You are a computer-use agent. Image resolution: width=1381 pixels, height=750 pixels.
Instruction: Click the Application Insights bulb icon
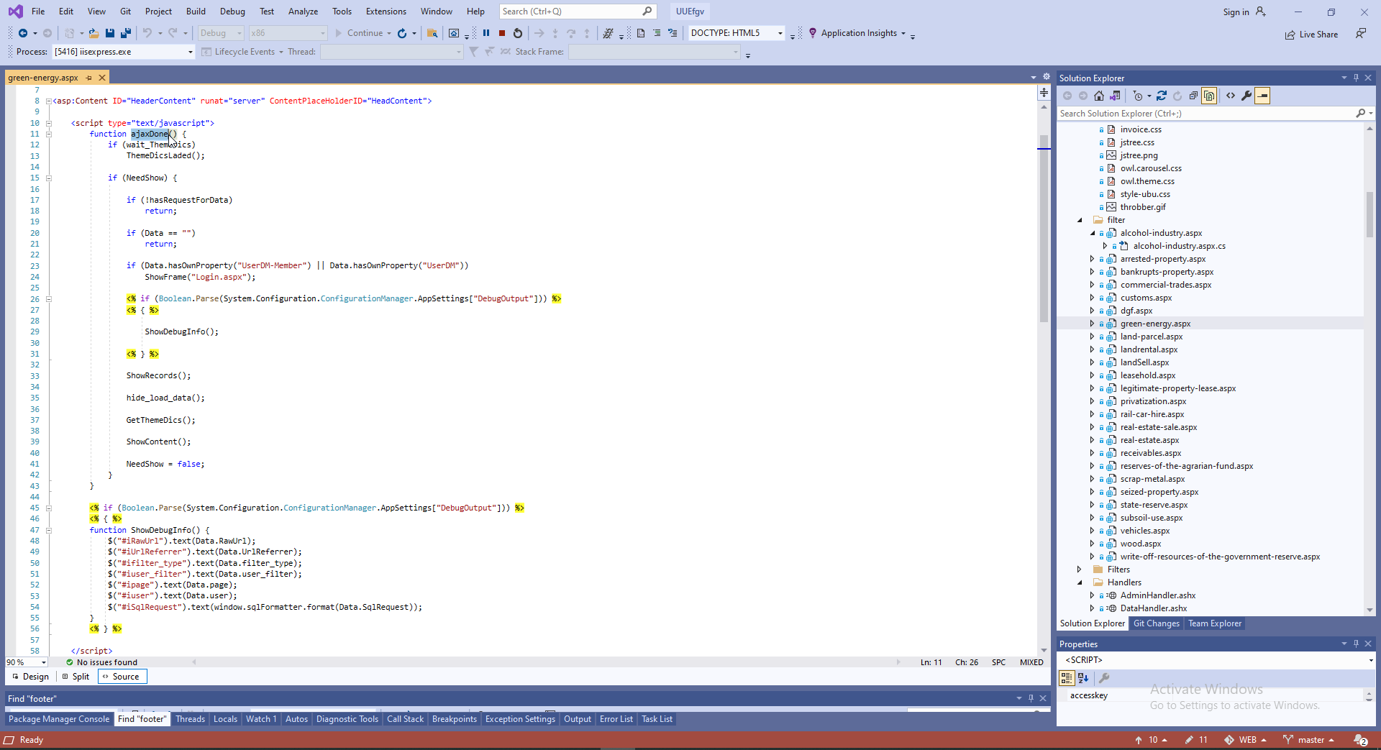pos(813,33)
